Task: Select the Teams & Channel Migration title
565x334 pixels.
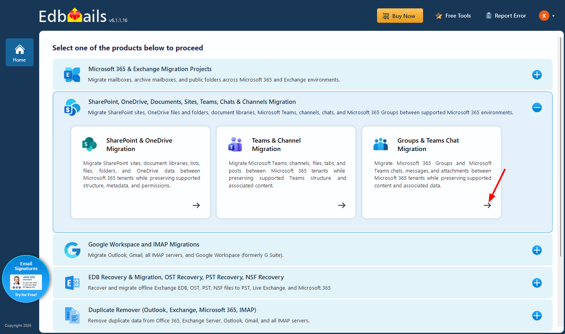Action: coord(276,145)
